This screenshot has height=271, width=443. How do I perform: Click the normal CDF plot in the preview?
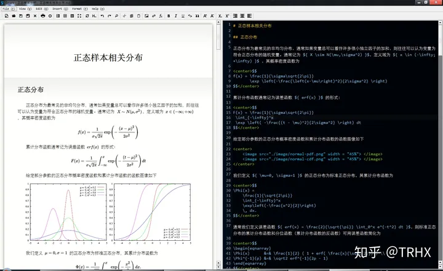151,214
